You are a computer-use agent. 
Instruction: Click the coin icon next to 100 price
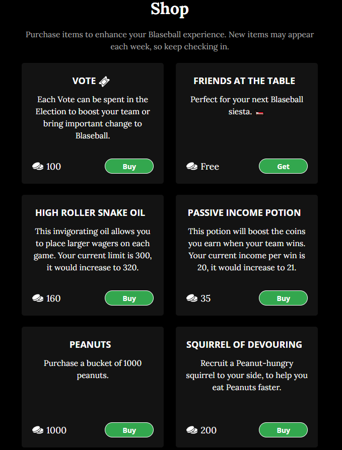[x=38, y=166]
